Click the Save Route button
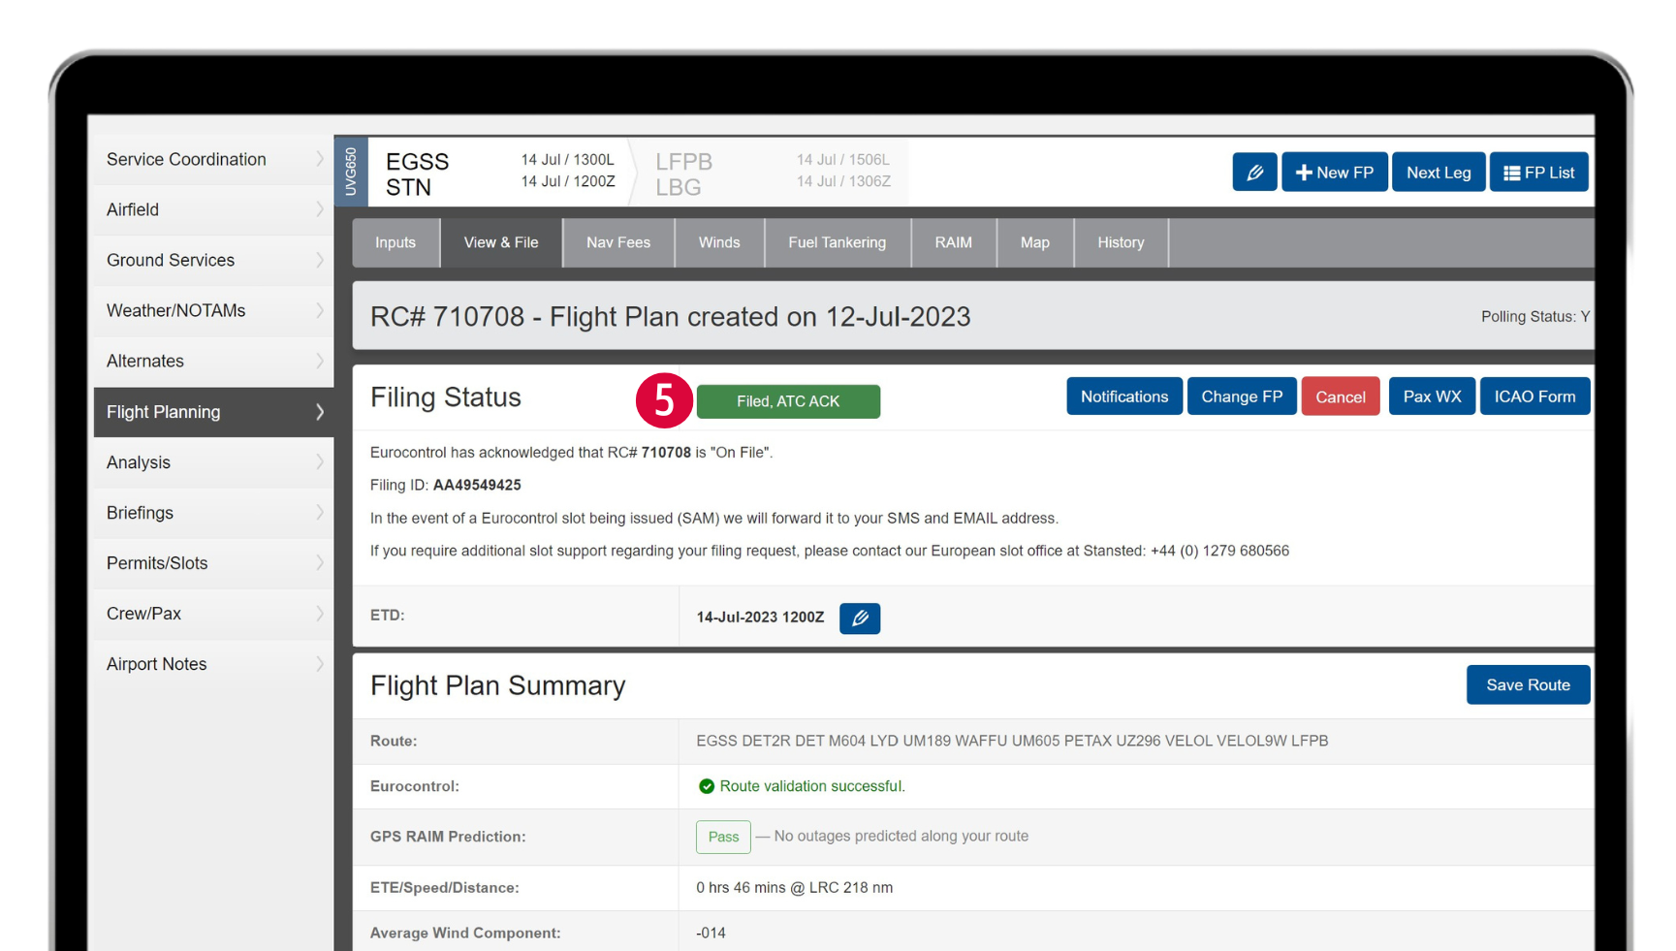The width and height of the screenshot is (1676, 951). [1528, 684]
